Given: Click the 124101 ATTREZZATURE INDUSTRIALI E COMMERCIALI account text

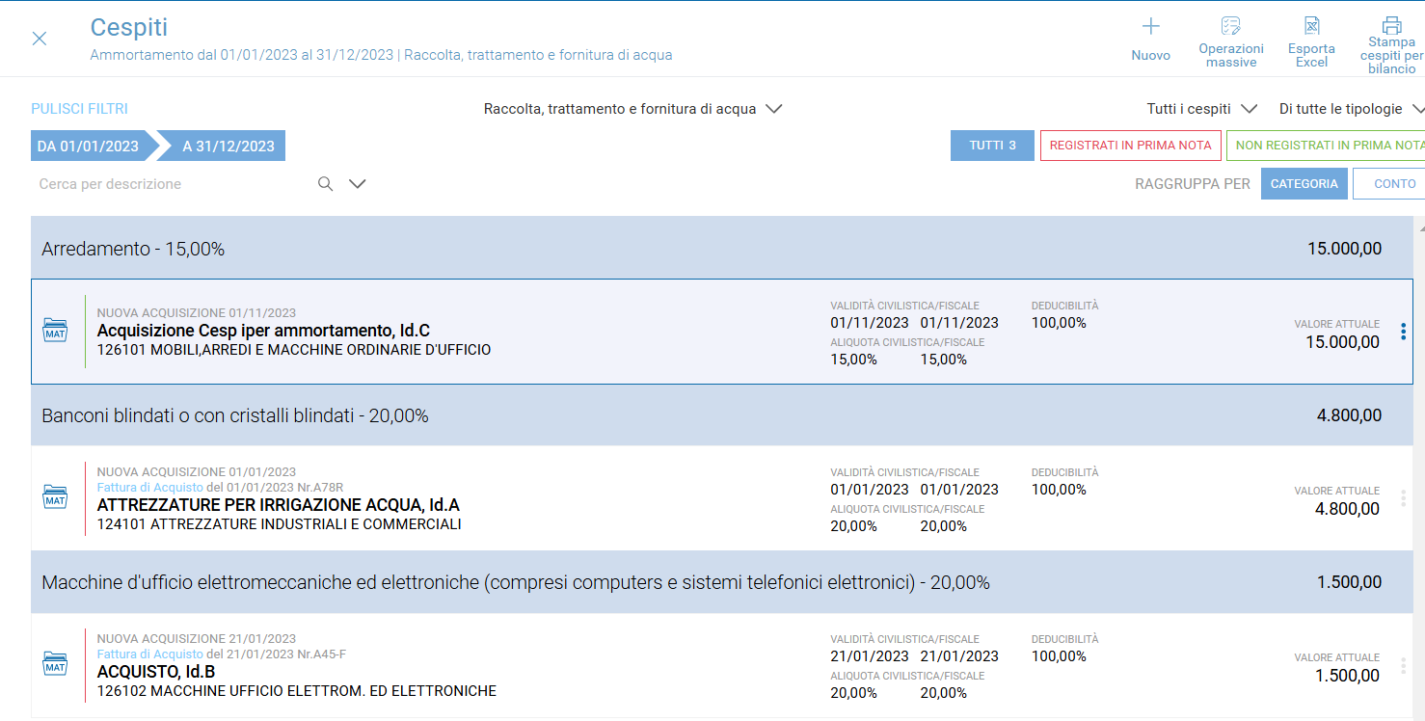Looking at the screenshot, I should [x=280, y=524].
